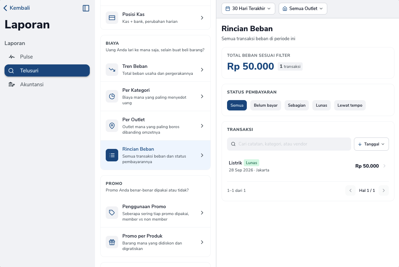Viewport: 399px width, 267px height.
Task: Filter by Lewat tempo status
Action: (350, 105)
